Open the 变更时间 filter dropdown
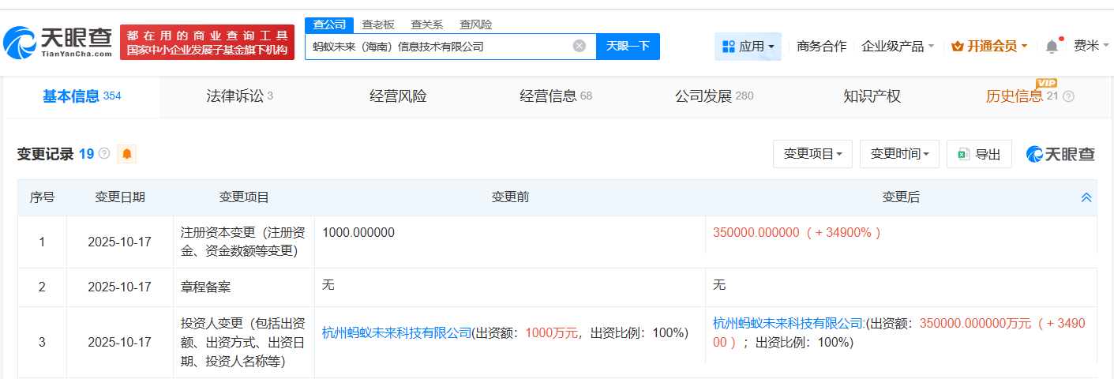 click(x=899, y=154)
